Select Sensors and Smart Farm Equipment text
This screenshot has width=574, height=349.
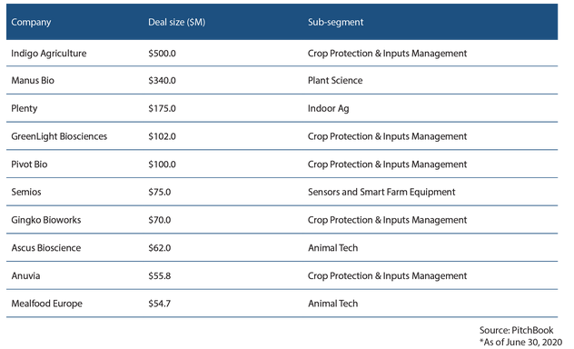pyautogui.click(x=381, y=193)
